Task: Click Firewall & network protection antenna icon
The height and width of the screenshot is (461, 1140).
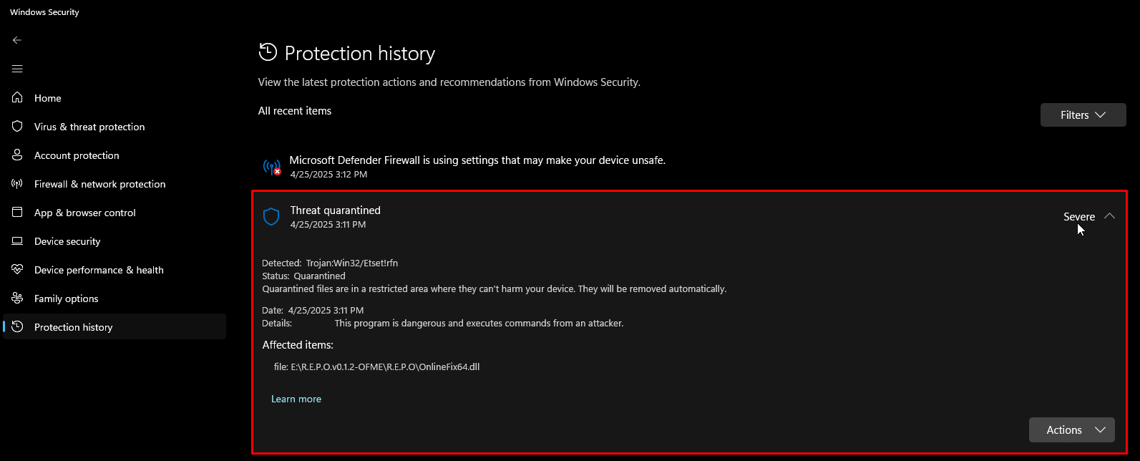Action: coord(18,184)
